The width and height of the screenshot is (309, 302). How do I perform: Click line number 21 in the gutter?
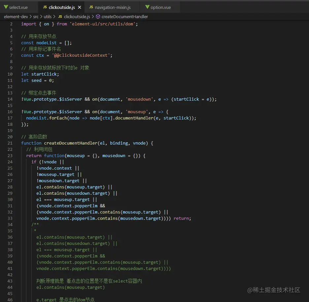(10, 143)
